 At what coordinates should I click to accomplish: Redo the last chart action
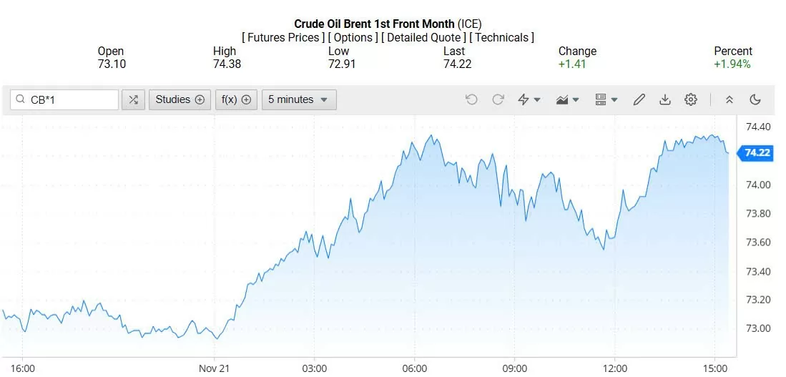click(498, 99)
